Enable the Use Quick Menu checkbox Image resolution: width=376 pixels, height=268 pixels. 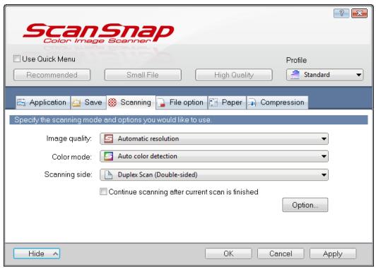tap(16, 59)
